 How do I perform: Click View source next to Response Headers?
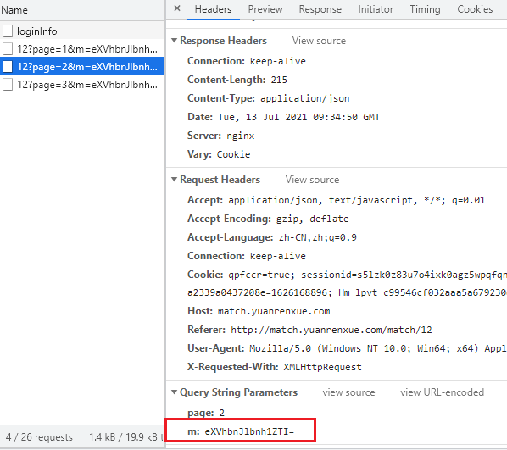pyautogui.click(x=319, y=41)
